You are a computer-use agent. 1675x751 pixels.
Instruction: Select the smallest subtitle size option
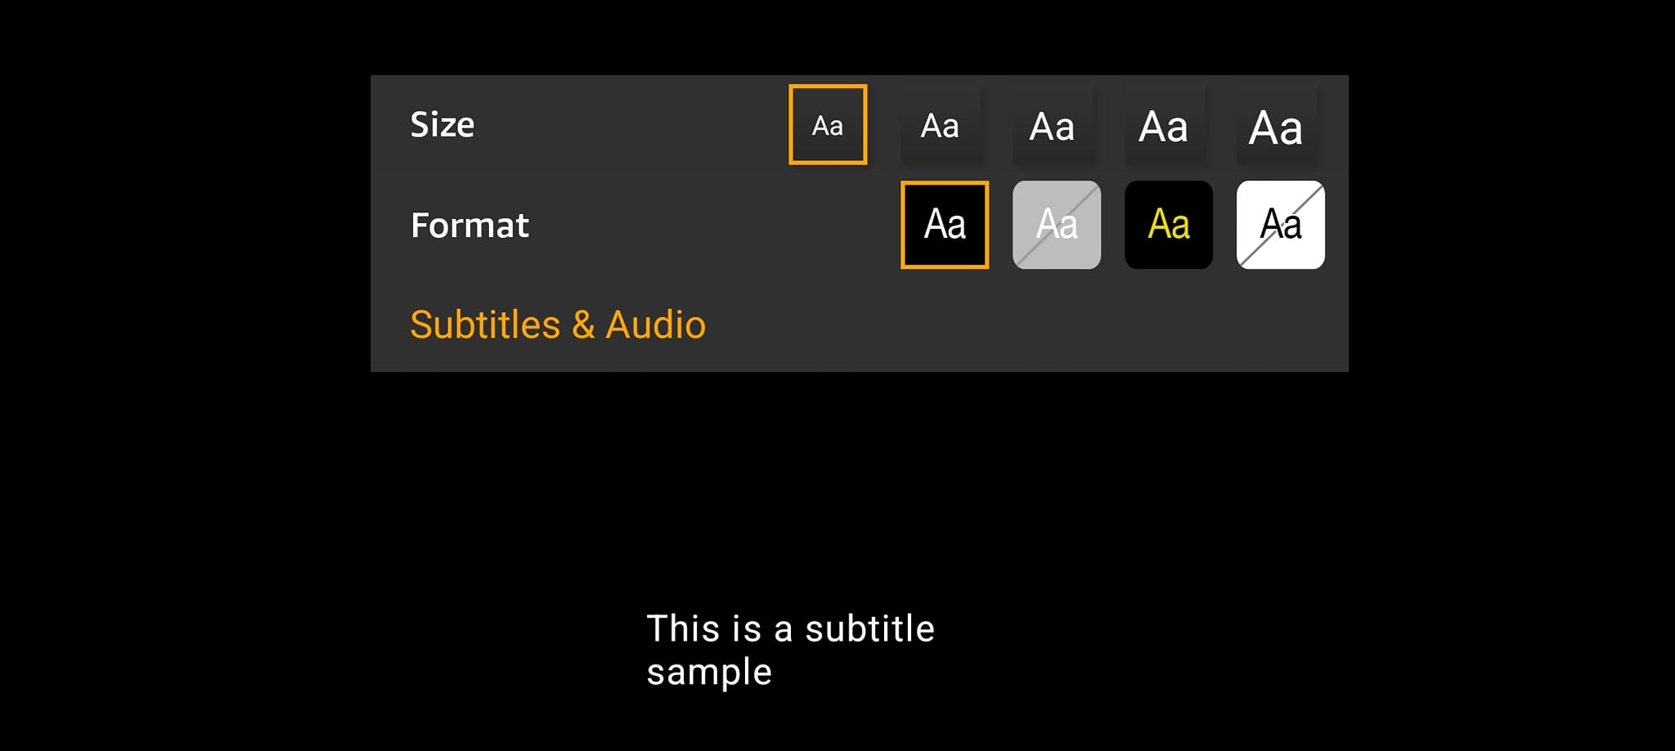click(828, 124)
